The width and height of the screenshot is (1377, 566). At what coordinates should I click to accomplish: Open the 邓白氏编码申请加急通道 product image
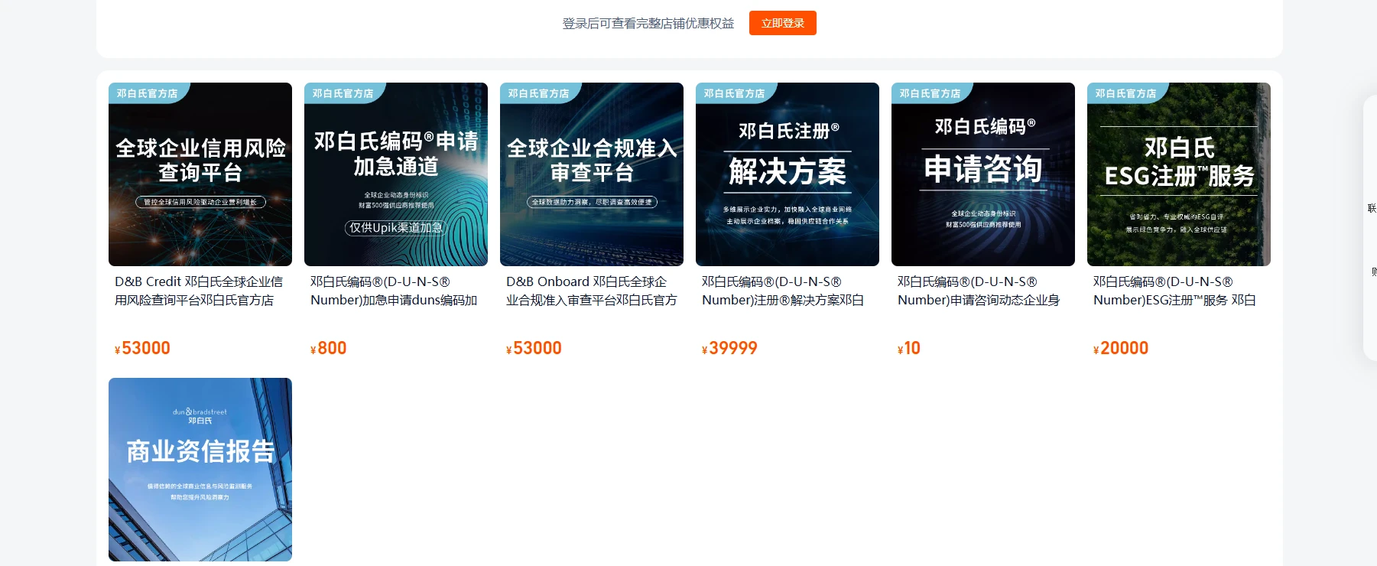396,174
